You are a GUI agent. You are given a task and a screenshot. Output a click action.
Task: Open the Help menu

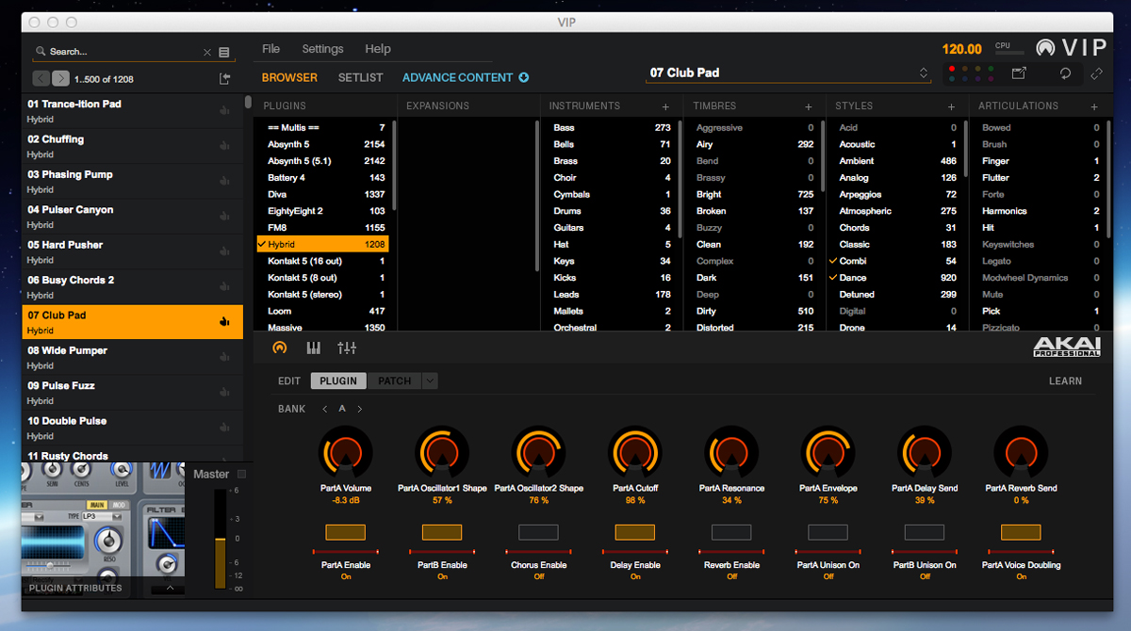coord(378,49)
